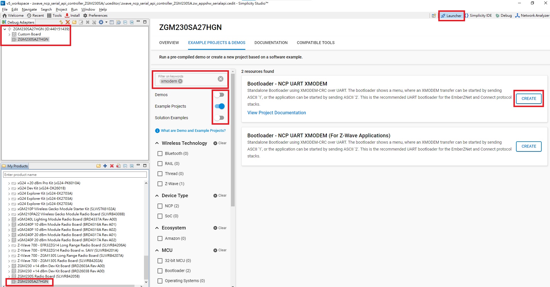Click the table view icon in Debug Adapters
Screen dimensions: 550x287
click(x=112, y=22)
